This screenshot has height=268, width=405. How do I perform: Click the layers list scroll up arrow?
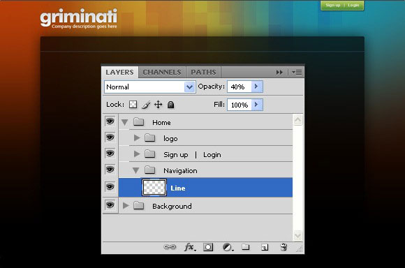tap(297, 120)
